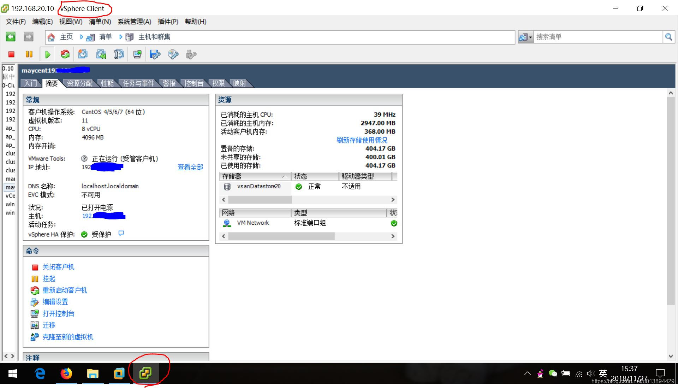Open the 帮助(H) menu
The height and width of the screenshot is (388, 678).
(196, 22)
